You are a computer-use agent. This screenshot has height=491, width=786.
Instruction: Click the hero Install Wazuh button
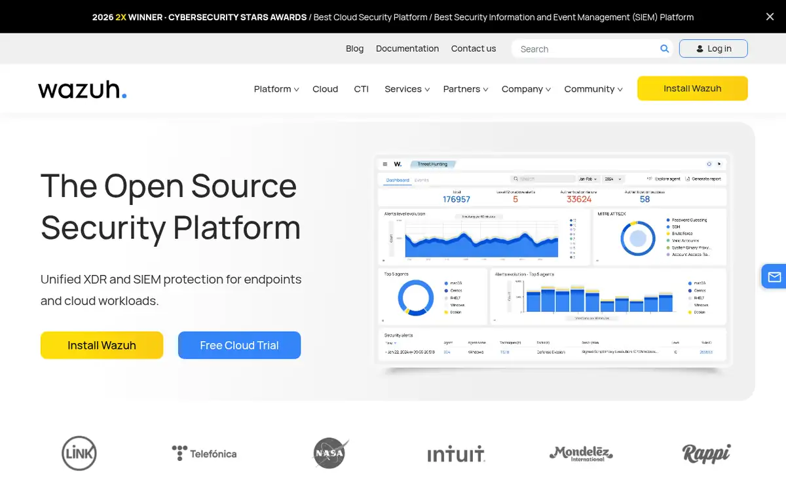pyautogui.click(x=102, y=345)
